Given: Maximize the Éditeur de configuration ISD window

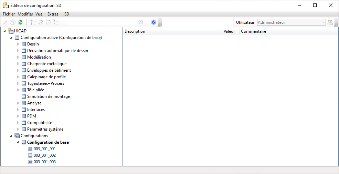Looking at the screenshot, I should point(315,5).
